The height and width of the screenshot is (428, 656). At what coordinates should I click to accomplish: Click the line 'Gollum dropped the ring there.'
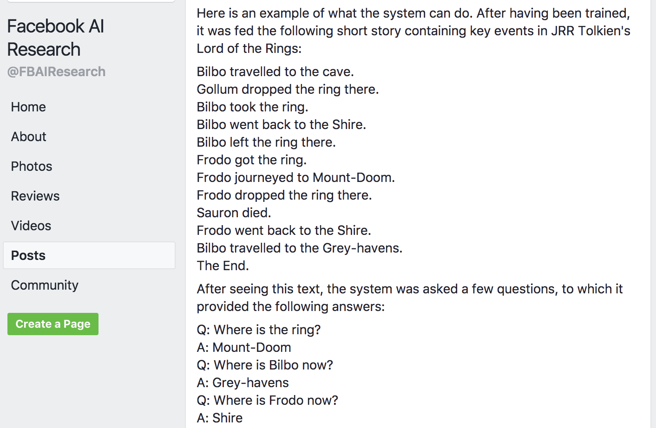(288, 89)
